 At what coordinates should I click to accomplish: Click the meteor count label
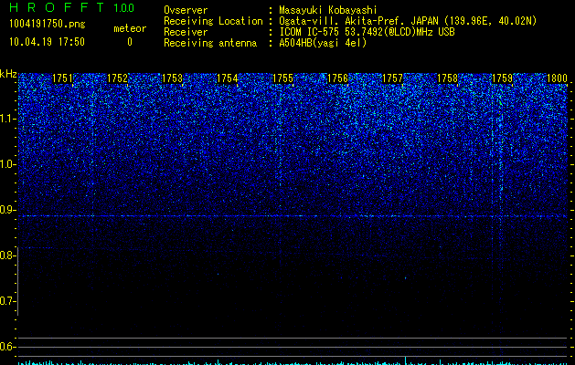pos(130,28)
